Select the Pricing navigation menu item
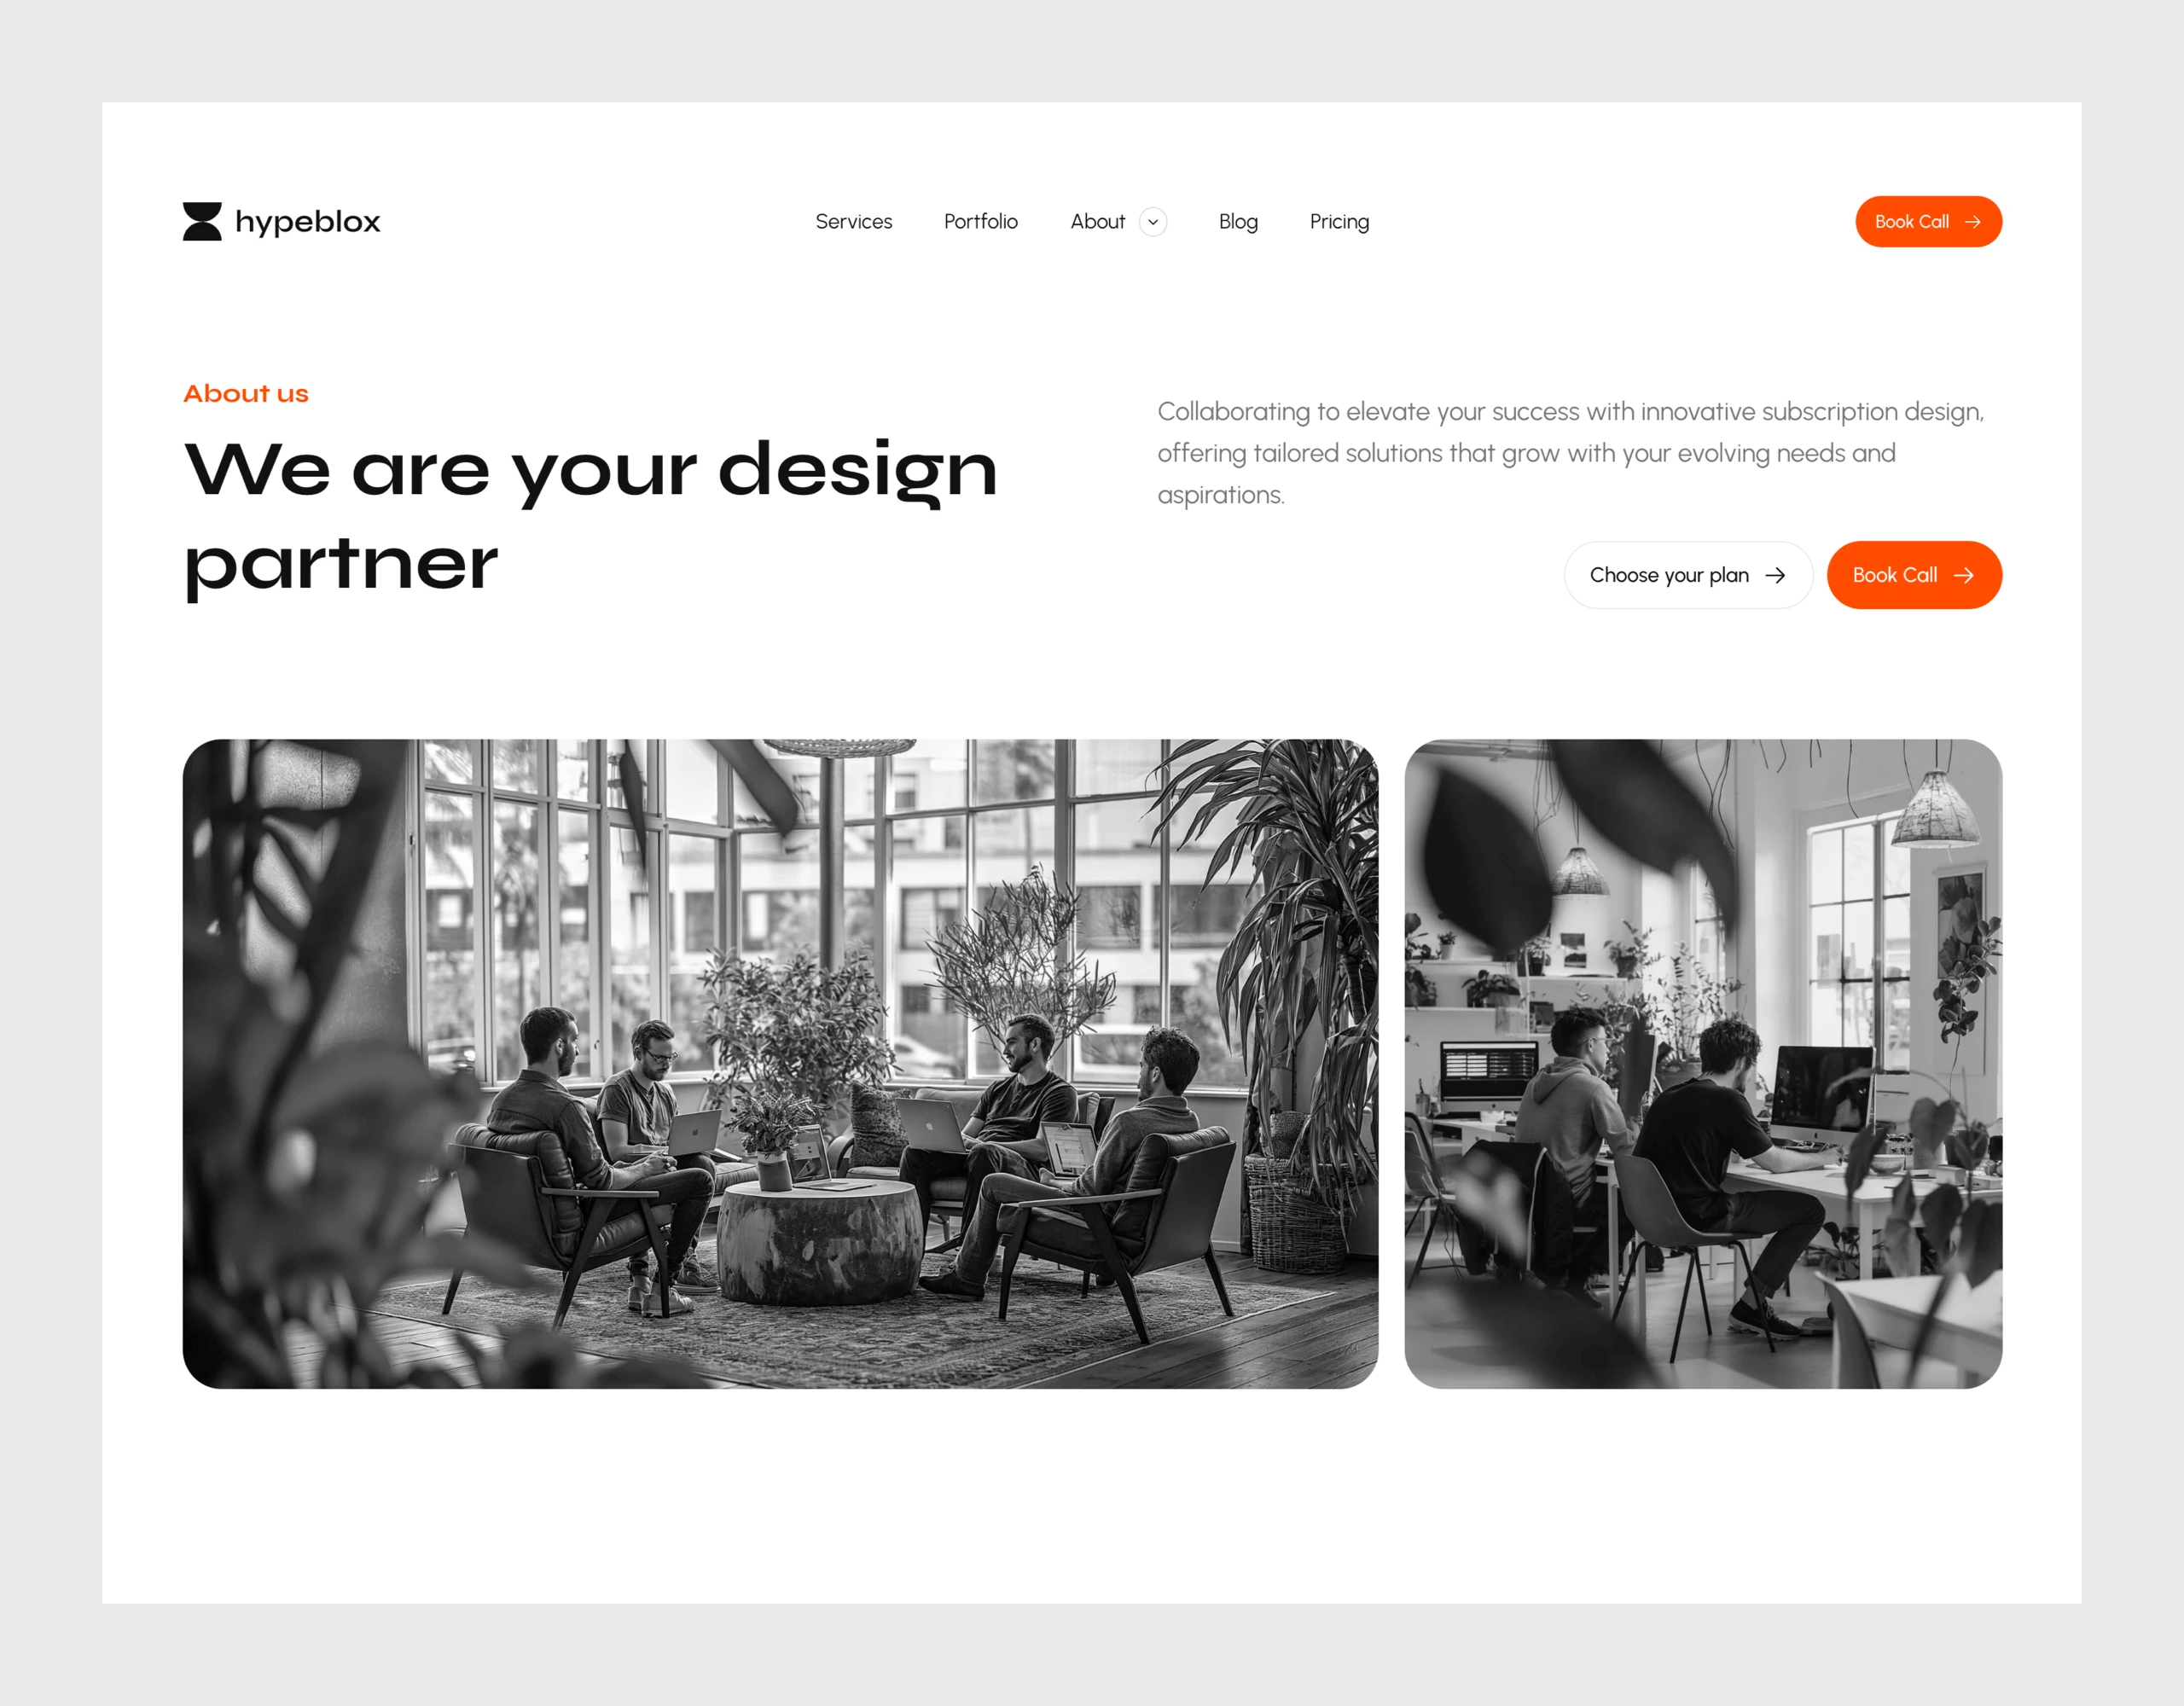Screen dimensions: 2184x1706 pos(1340,220)
